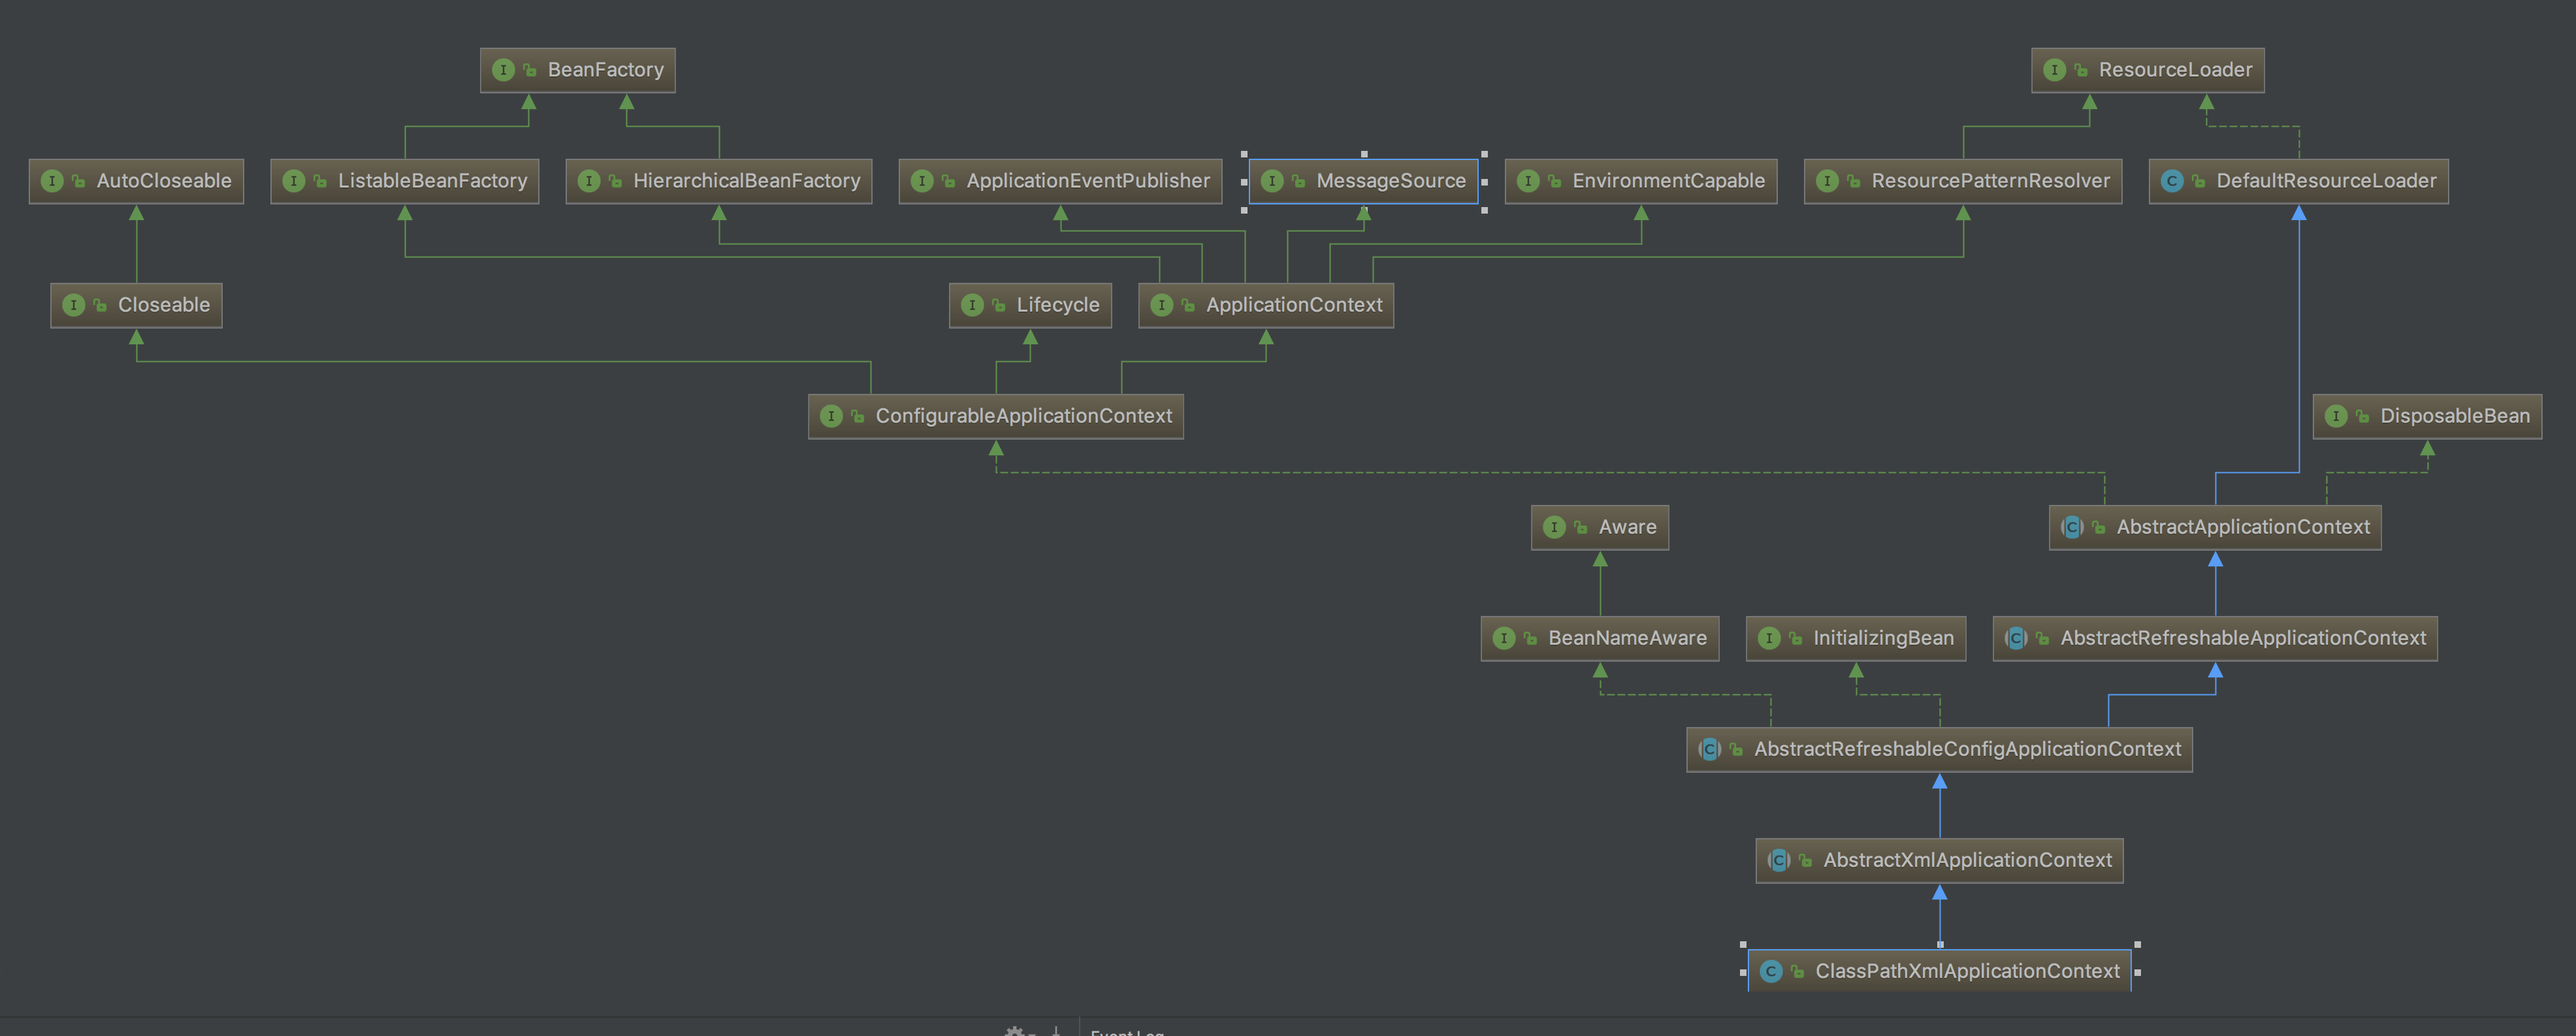Screen dimensions: 2576x1036
Task: Click the class icon beside DefaultResourceLoader
Action: click(2172, 181)
